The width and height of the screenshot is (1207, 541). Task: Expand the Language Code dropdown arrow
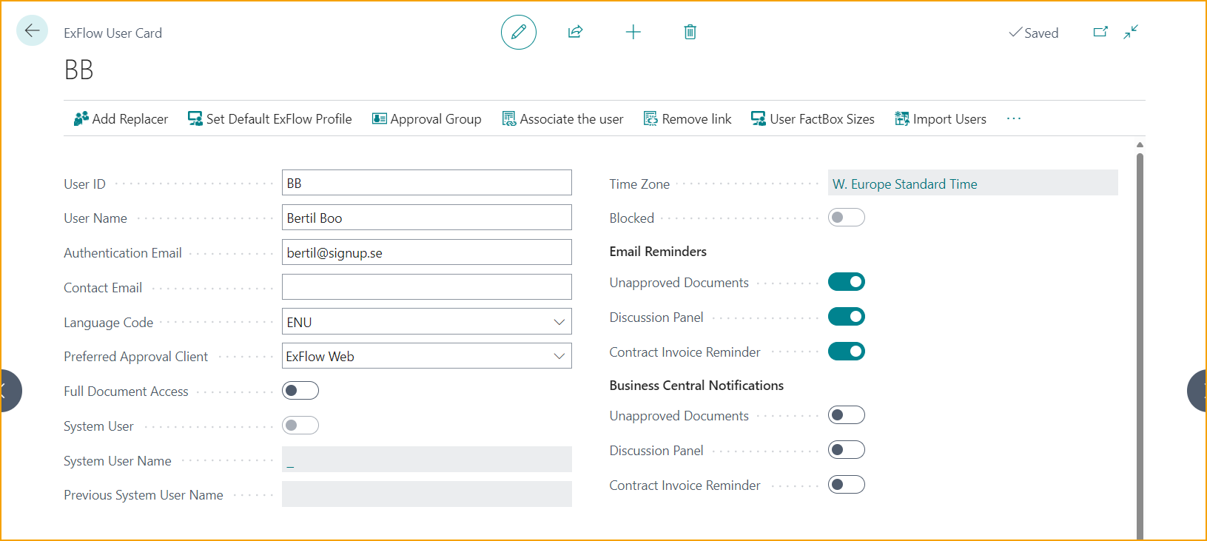tap(559, 322)
